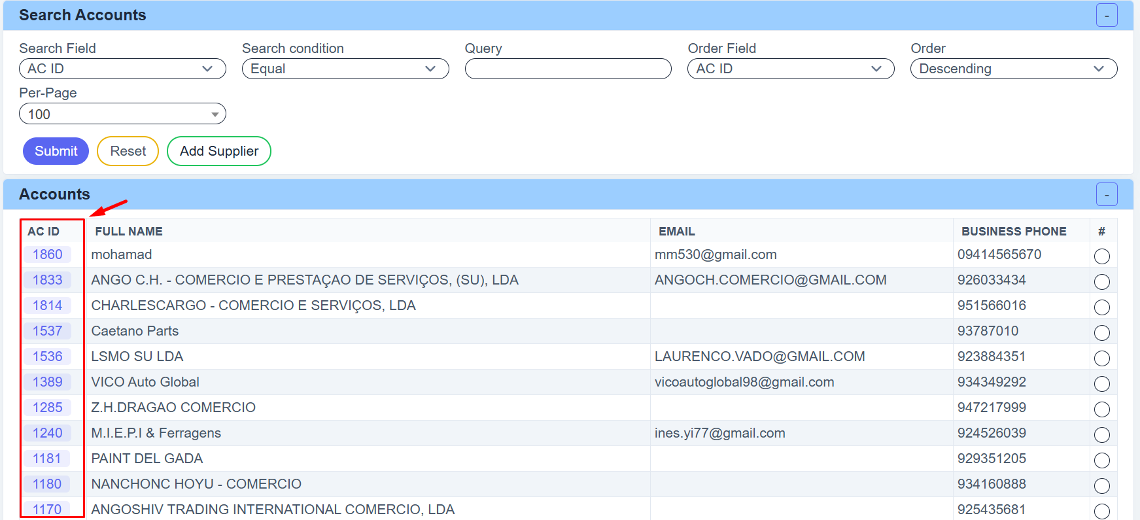Screen dimensions: 1140x520
Task: Open account ID 1860 link
Action: (48, 254)
